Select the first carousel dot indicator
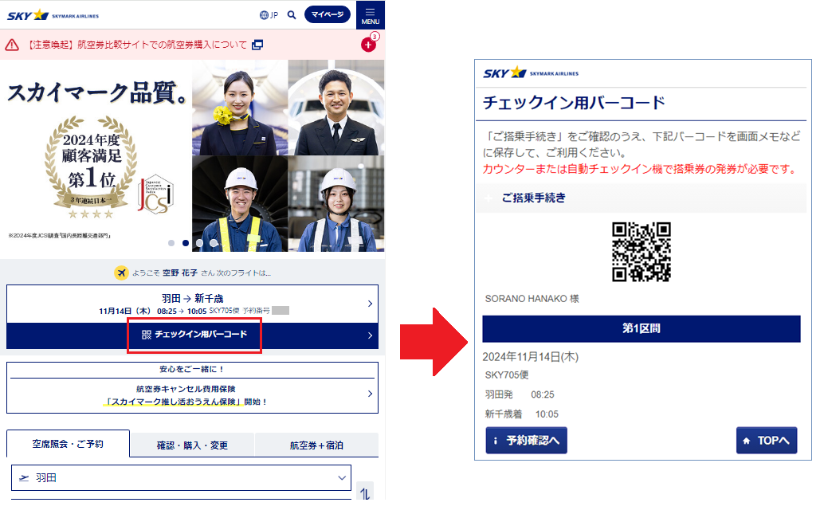 [171, 243]
